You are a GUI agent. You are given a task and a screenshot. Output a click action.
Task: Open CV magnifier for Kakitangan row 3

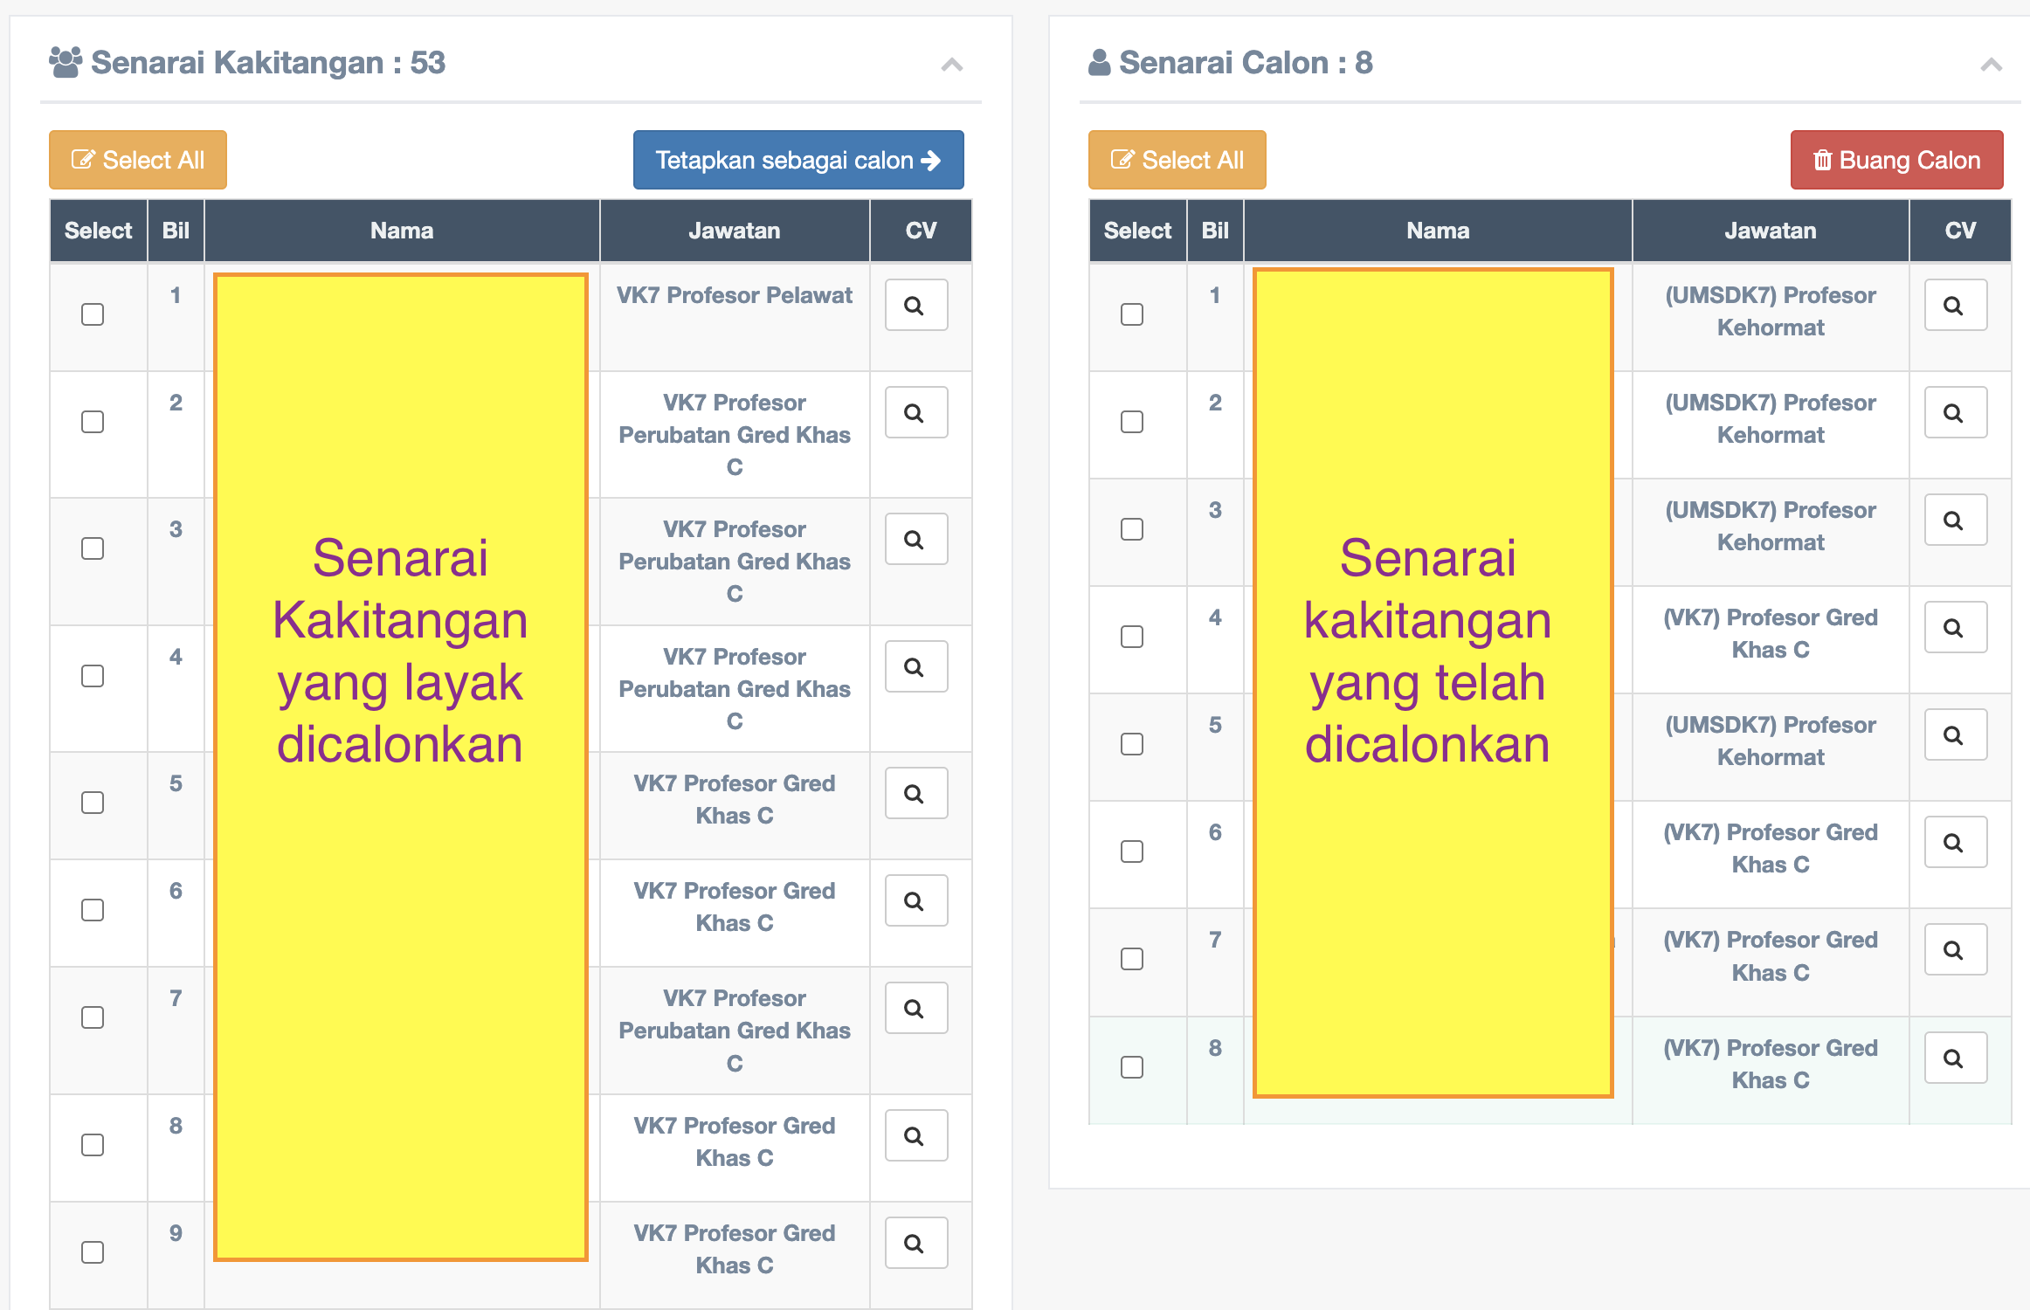tap(915, 540)
